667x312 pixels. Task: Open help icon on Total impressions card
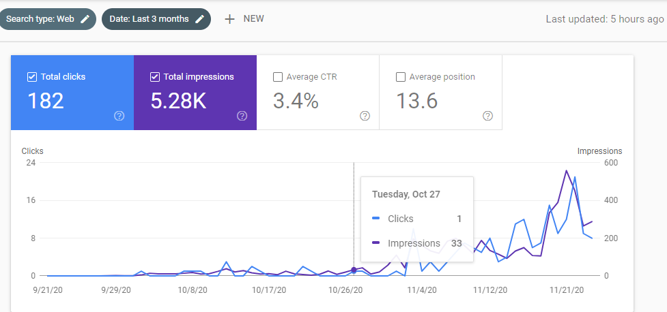242,116
